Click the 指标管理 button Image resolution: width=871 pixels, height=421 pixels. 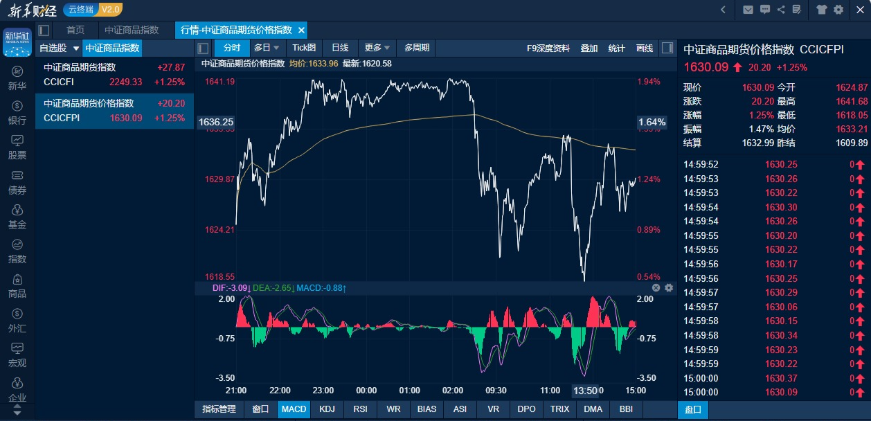pos(219,409)
